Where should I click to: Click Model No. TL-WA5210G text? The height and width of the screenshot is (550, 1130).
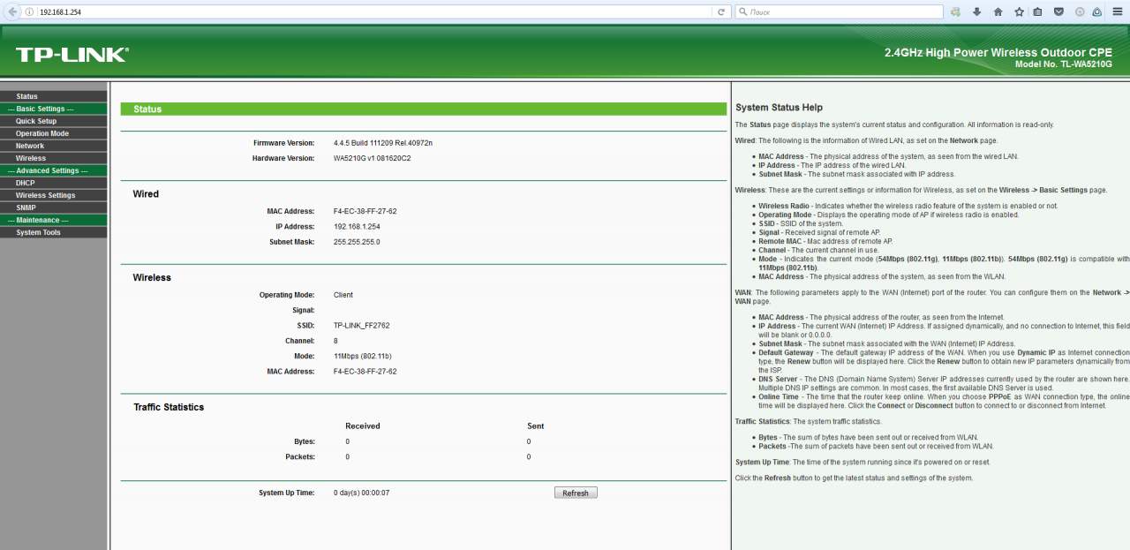[x=1064, y=64]
